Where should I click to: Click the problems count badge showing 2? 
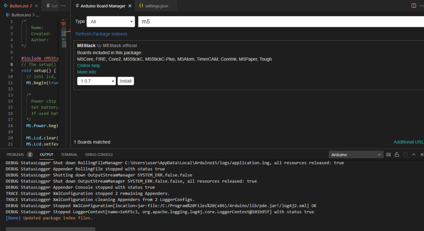pos(30,155)
